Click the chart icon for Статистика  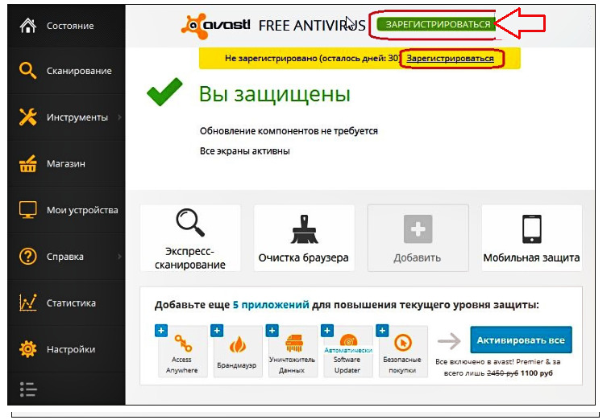pyautogui.click(x=27, y=303)
